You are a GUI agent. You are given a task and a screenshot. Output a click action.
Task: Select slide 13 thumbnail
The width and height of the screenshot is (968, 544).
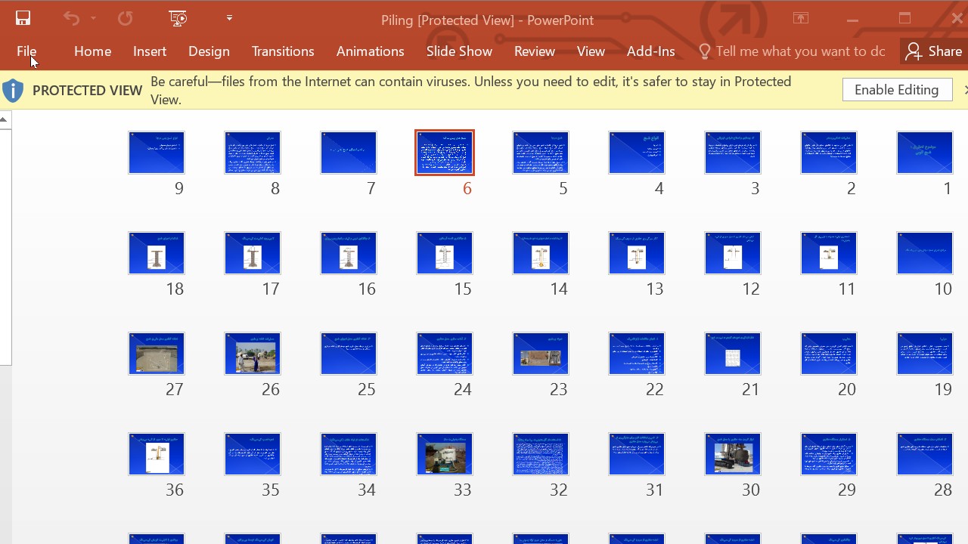pos(637,253)
